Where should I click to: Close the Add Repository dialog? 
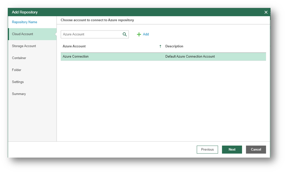tap(266, 12)
